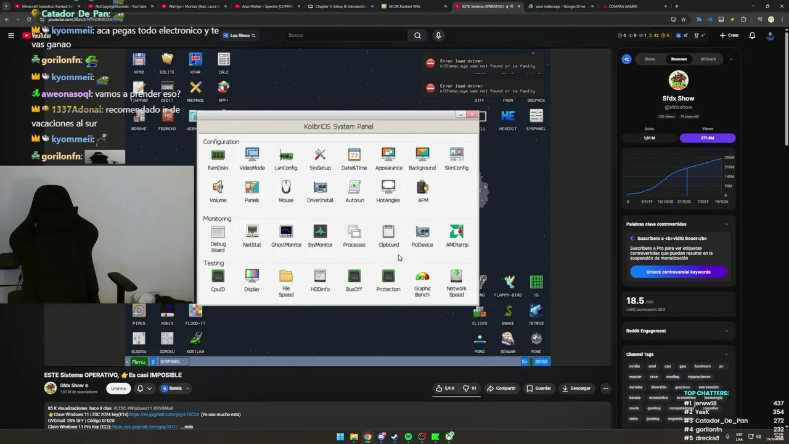
Task: Click Unlock controversial keywords button
Action: [x=678, y=272]
